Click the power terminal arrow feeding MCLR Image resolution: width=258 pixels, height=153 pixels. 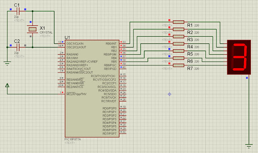[7, 85]
